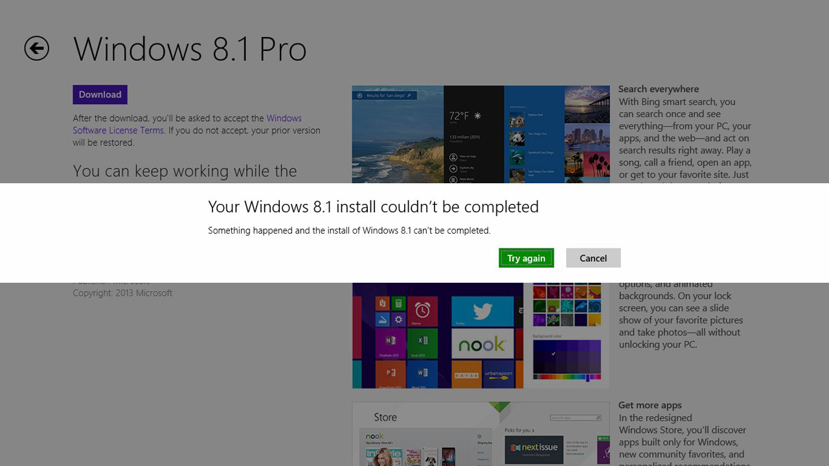Open the Windows Store screenshot
The width and height of the screenshot is (829, 466).
pyautogui.click(x=481, y=434)
